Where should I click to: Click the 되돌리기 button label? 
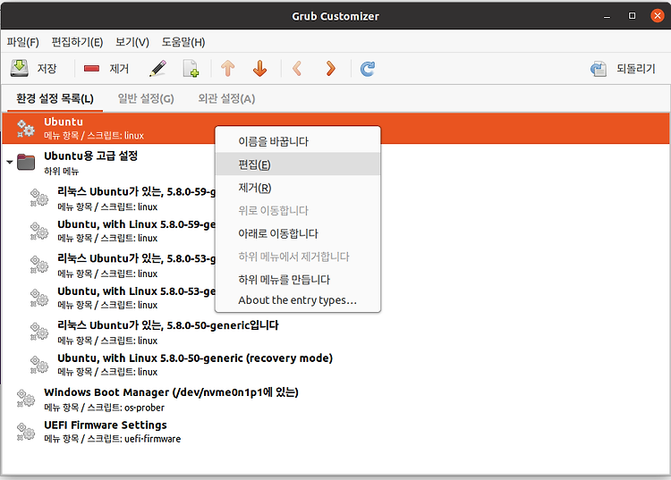pos(636,69)
